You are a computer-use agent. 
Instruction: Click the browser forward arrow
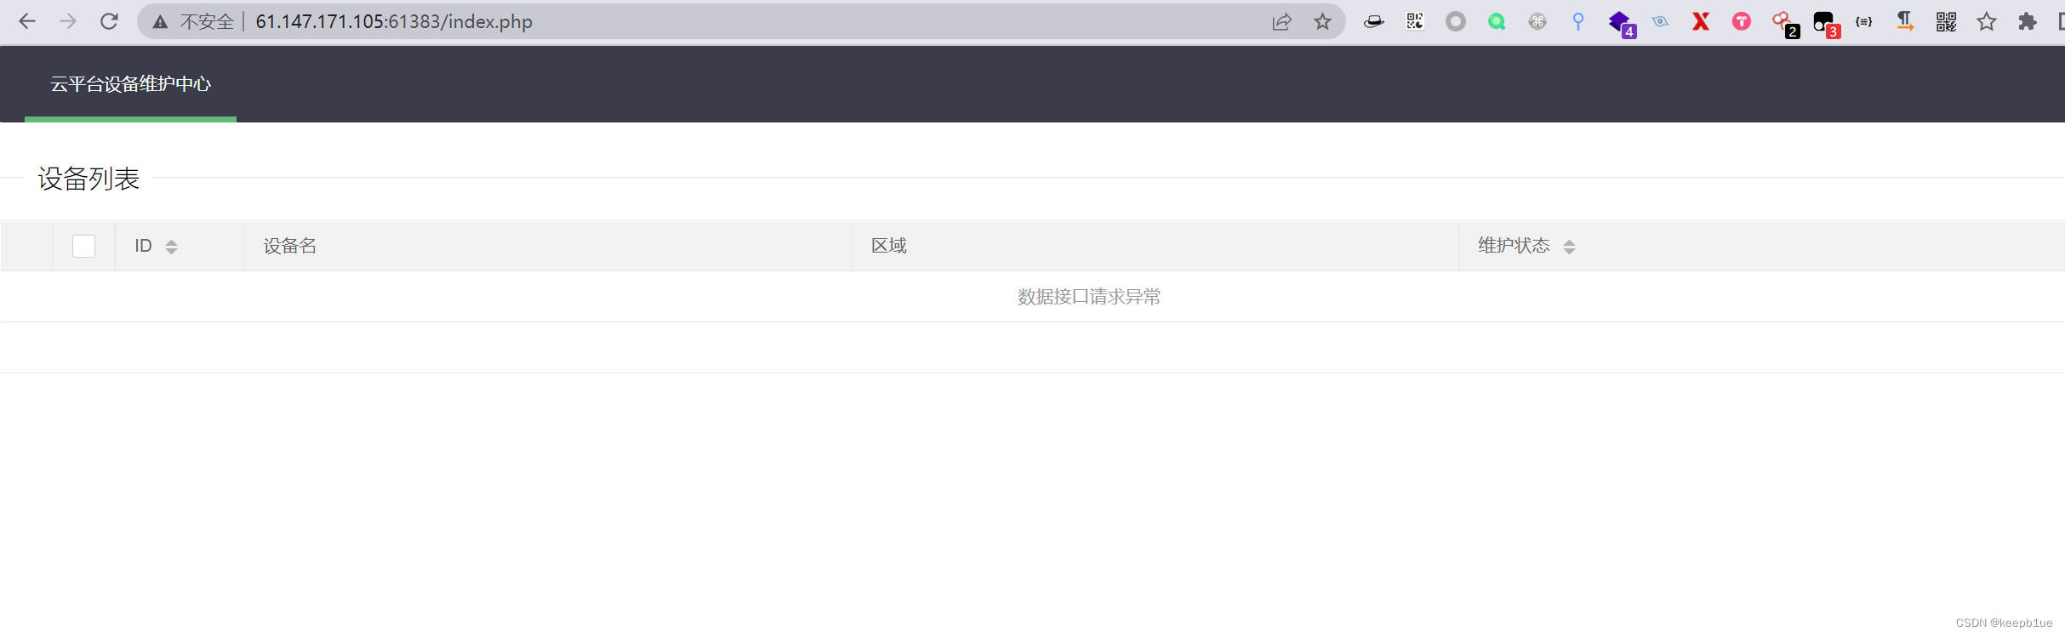tap(68, 21)
